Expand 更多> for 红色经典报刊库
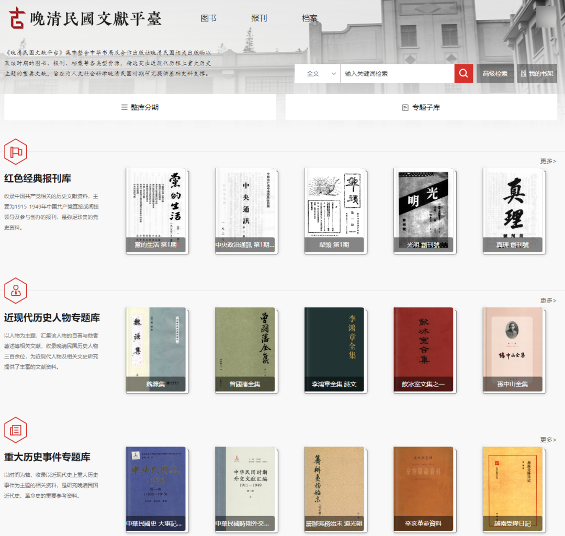This screenshot has height=536, width=565. tap(548, 161)
